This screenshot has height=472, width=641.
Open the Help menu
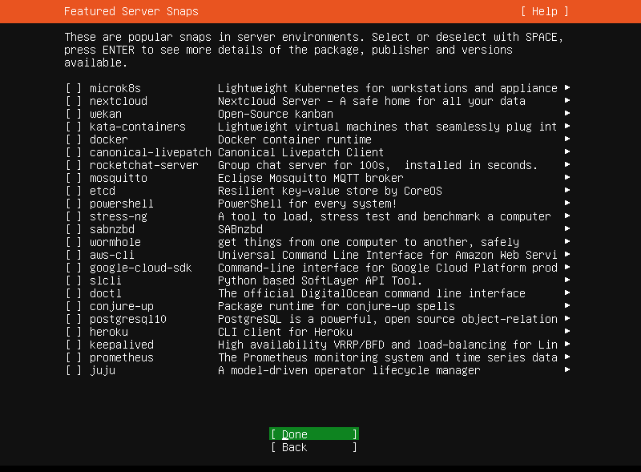click(x=545, y=11)
